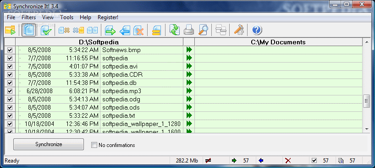Click sync arrow for softpedia.avi row

pyautogui.click(x=189, y=66)
